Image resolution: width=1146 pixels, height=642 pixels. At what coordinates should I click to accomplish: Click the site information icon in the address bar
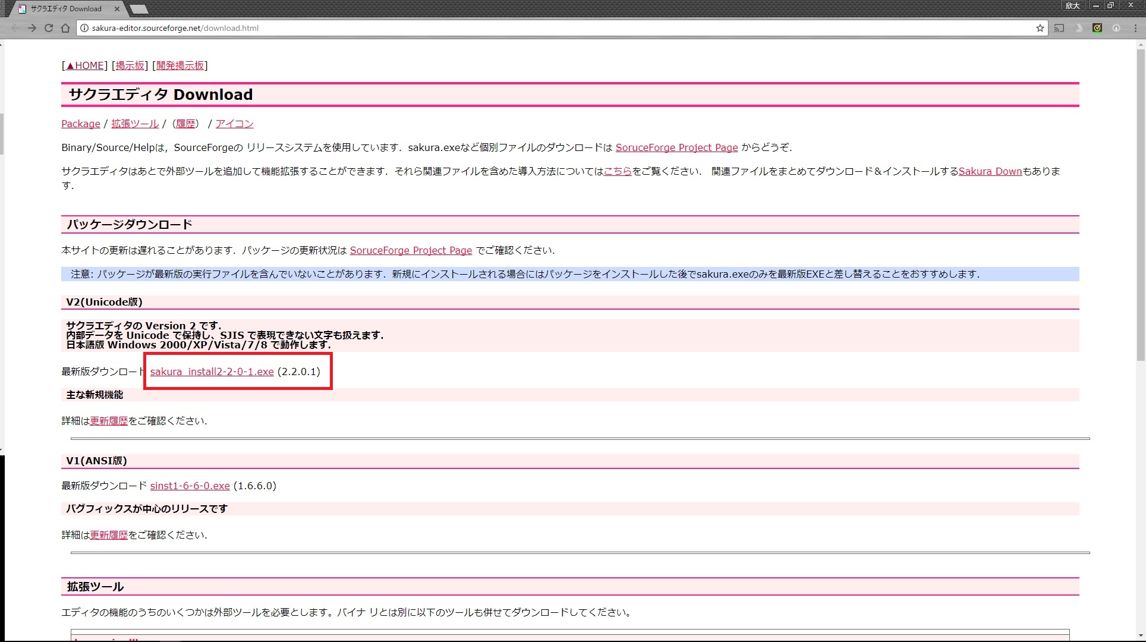pos(84,28)
